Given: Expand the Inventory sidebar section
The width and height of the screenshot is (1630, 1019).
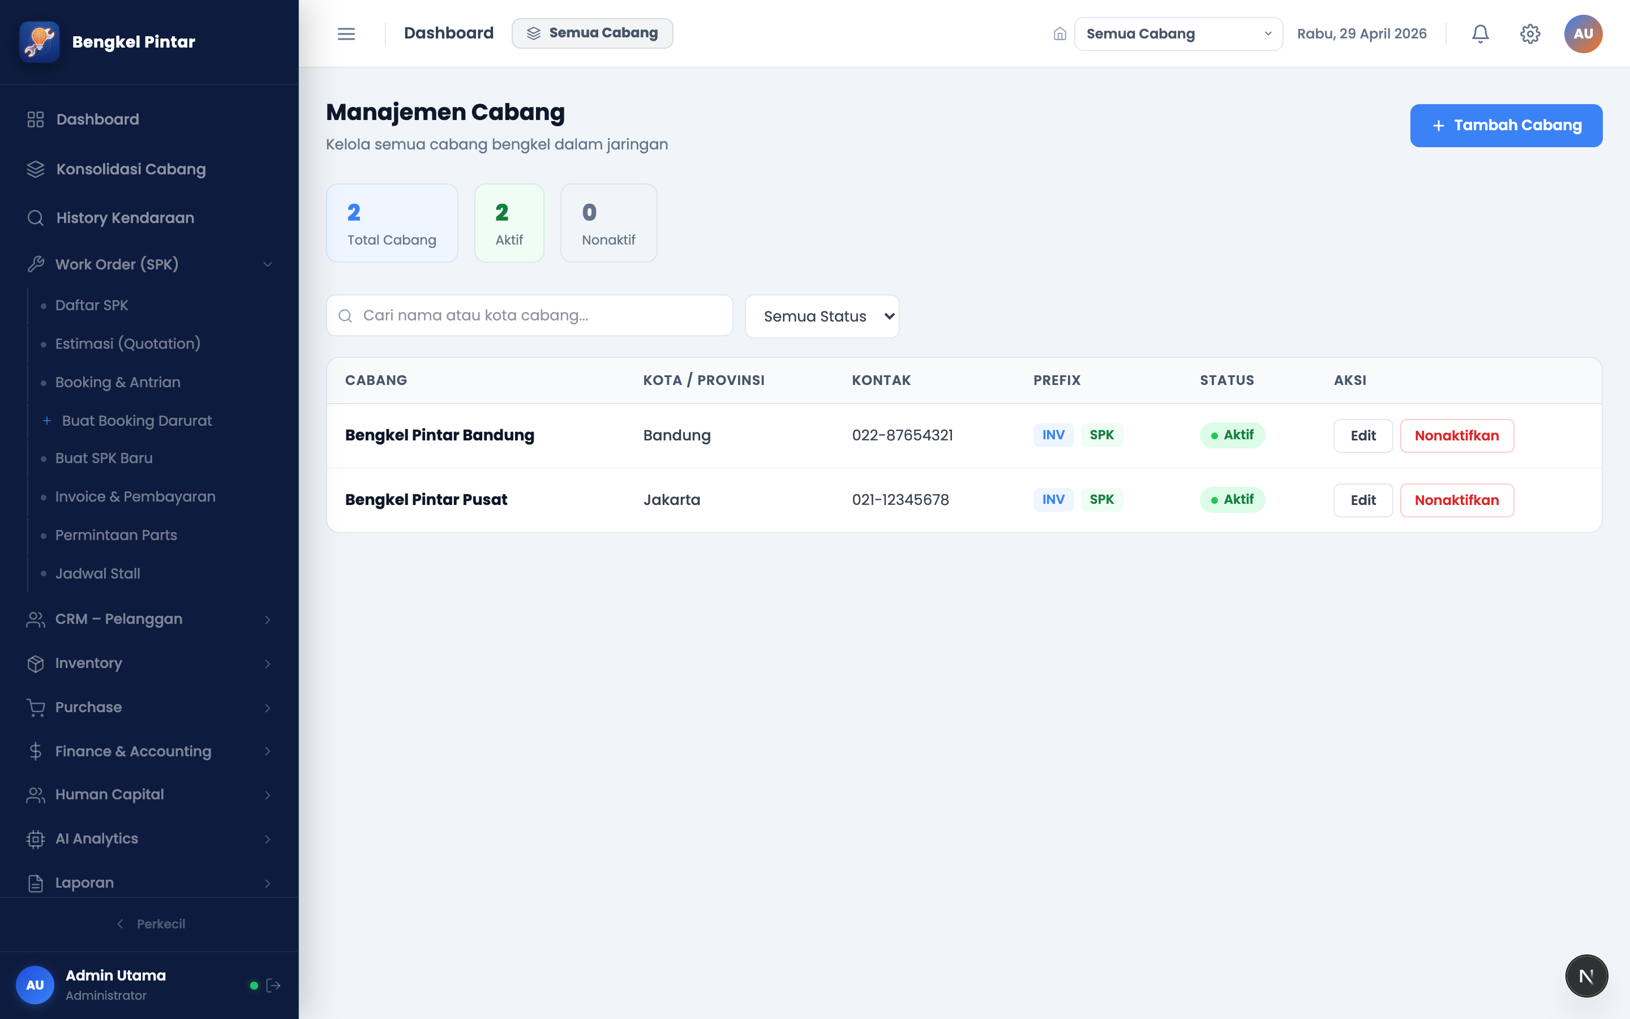Looking at the screenshot, I should point(149,663).
